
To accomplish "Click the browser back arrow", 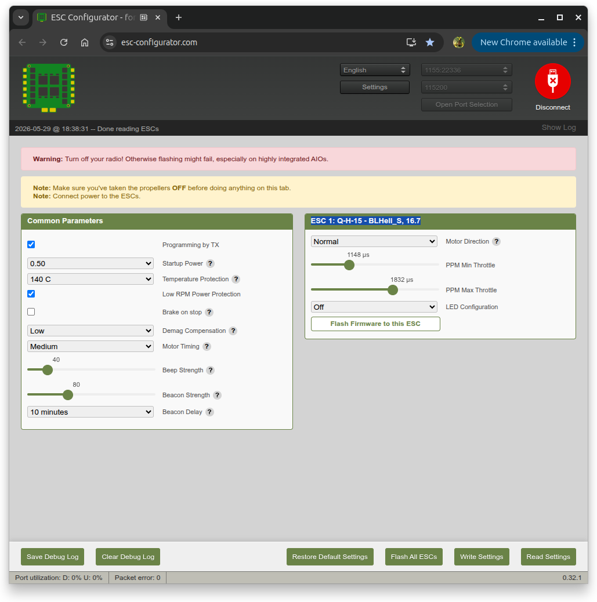I will [x=22, y=42].
